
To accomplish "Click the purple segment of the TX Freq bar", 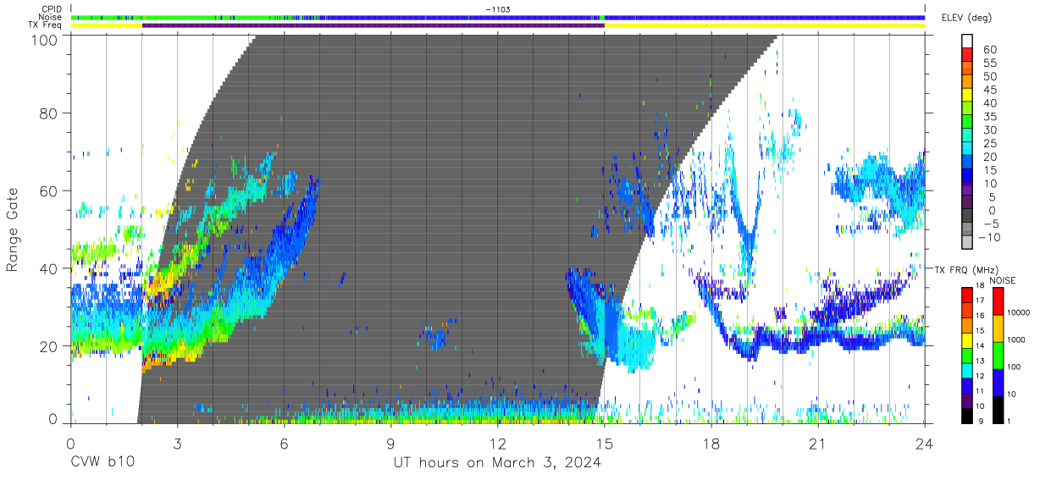I will [x=373, y=25].
